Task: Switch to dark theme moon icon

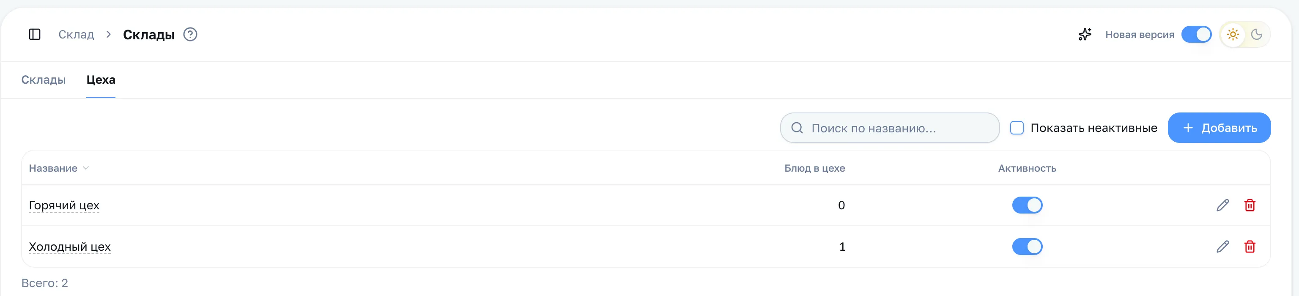Action: 1257,34
